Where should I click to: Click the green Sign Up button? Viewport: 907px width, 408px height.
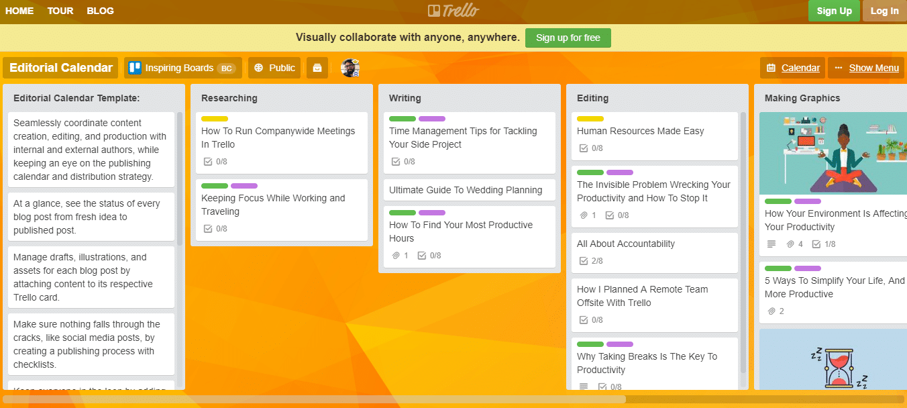(x=834, y=11)
